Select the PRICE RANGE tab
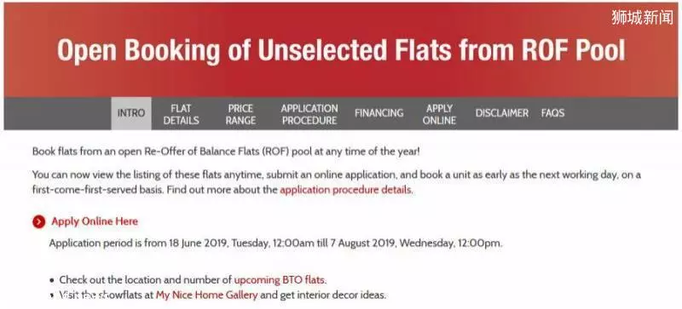Image resolution: width=682 pixels, height=309 pixels. [240, 114]
